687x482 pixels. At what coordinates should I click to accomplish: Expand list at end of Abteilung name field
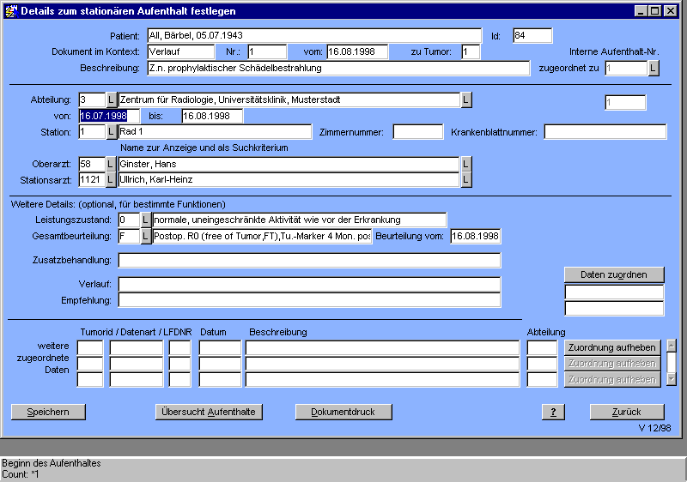click(x=466, y=100)
